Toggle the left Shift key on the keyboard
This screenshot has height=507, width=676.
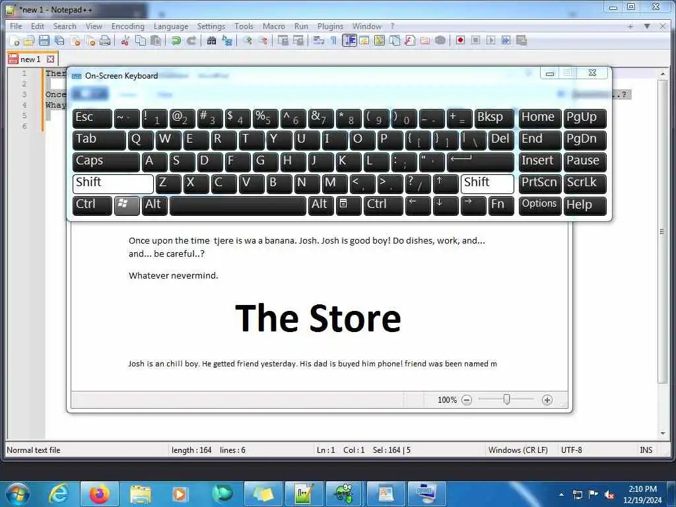tap(113, 184)
